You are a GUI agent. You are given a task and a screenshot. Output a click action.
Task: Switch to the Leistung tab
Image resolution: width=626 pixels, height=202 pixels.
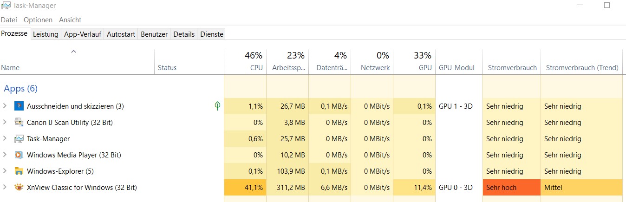point(46,34)
